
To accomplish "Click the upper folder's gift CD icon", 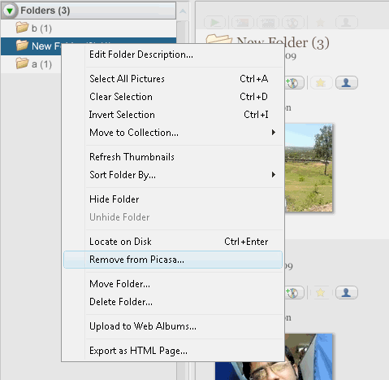I will 294,83.
